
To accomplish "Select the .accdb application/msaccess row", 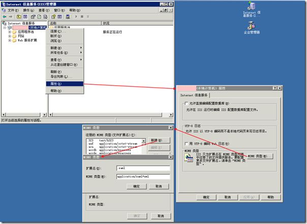I will click(114, 150).
